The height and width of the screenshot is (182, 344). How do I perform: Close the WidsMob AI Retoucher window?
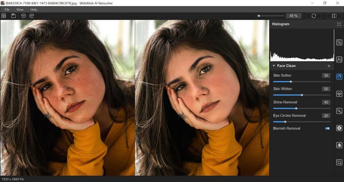tap(338, 3)
